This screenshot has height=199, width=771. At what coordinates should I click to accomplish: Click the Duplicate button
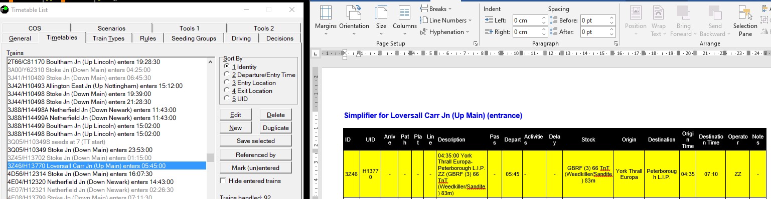[x=276, y=127]
